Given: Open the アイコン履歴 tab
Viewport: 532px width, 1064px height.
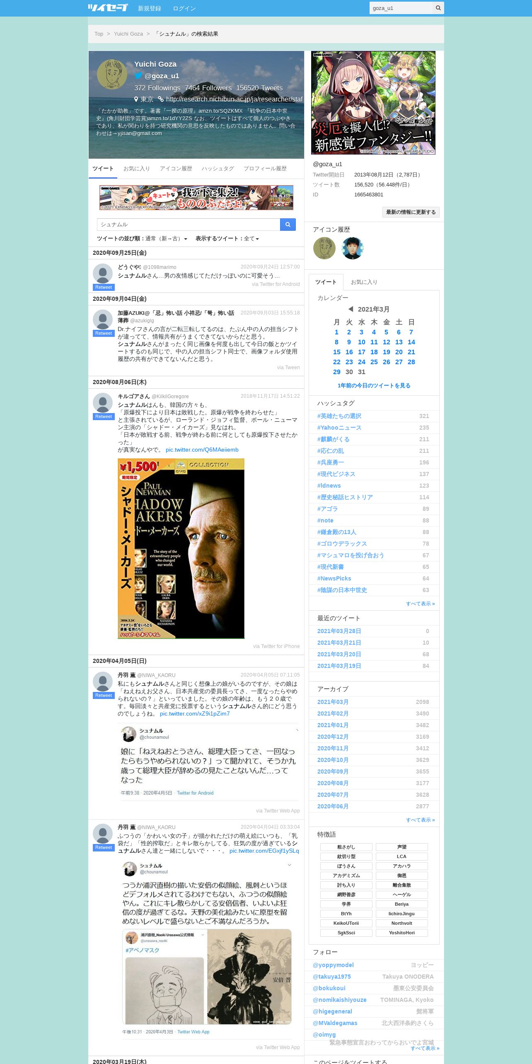Looking at the screenshot, I should pos(176,169).
